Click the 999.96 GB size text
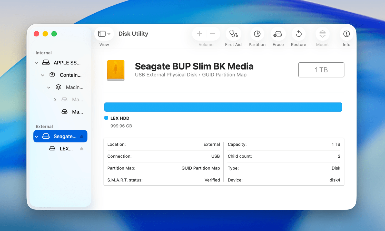Screen dimensions: 385x231 point(121,126)
